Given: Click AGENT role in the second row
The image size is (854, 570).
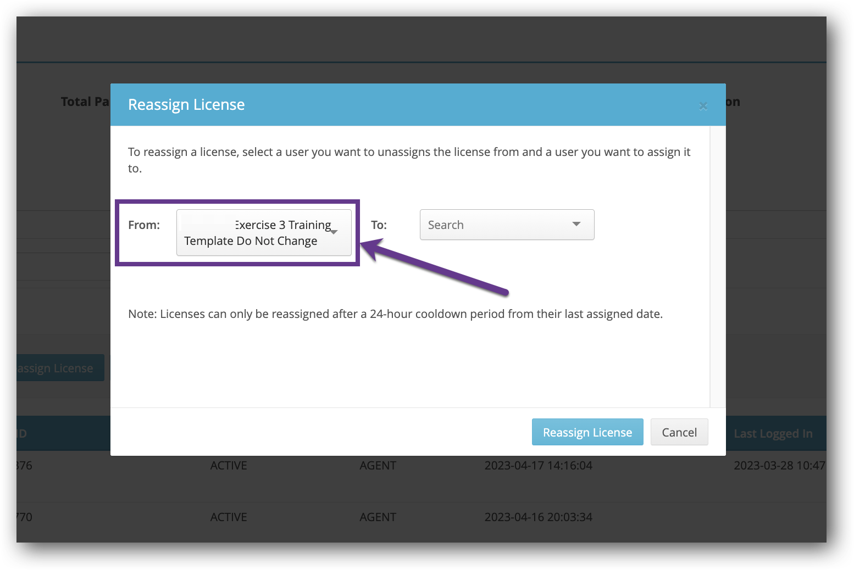Looking at the screenshot, I should (x=378, y=517).
